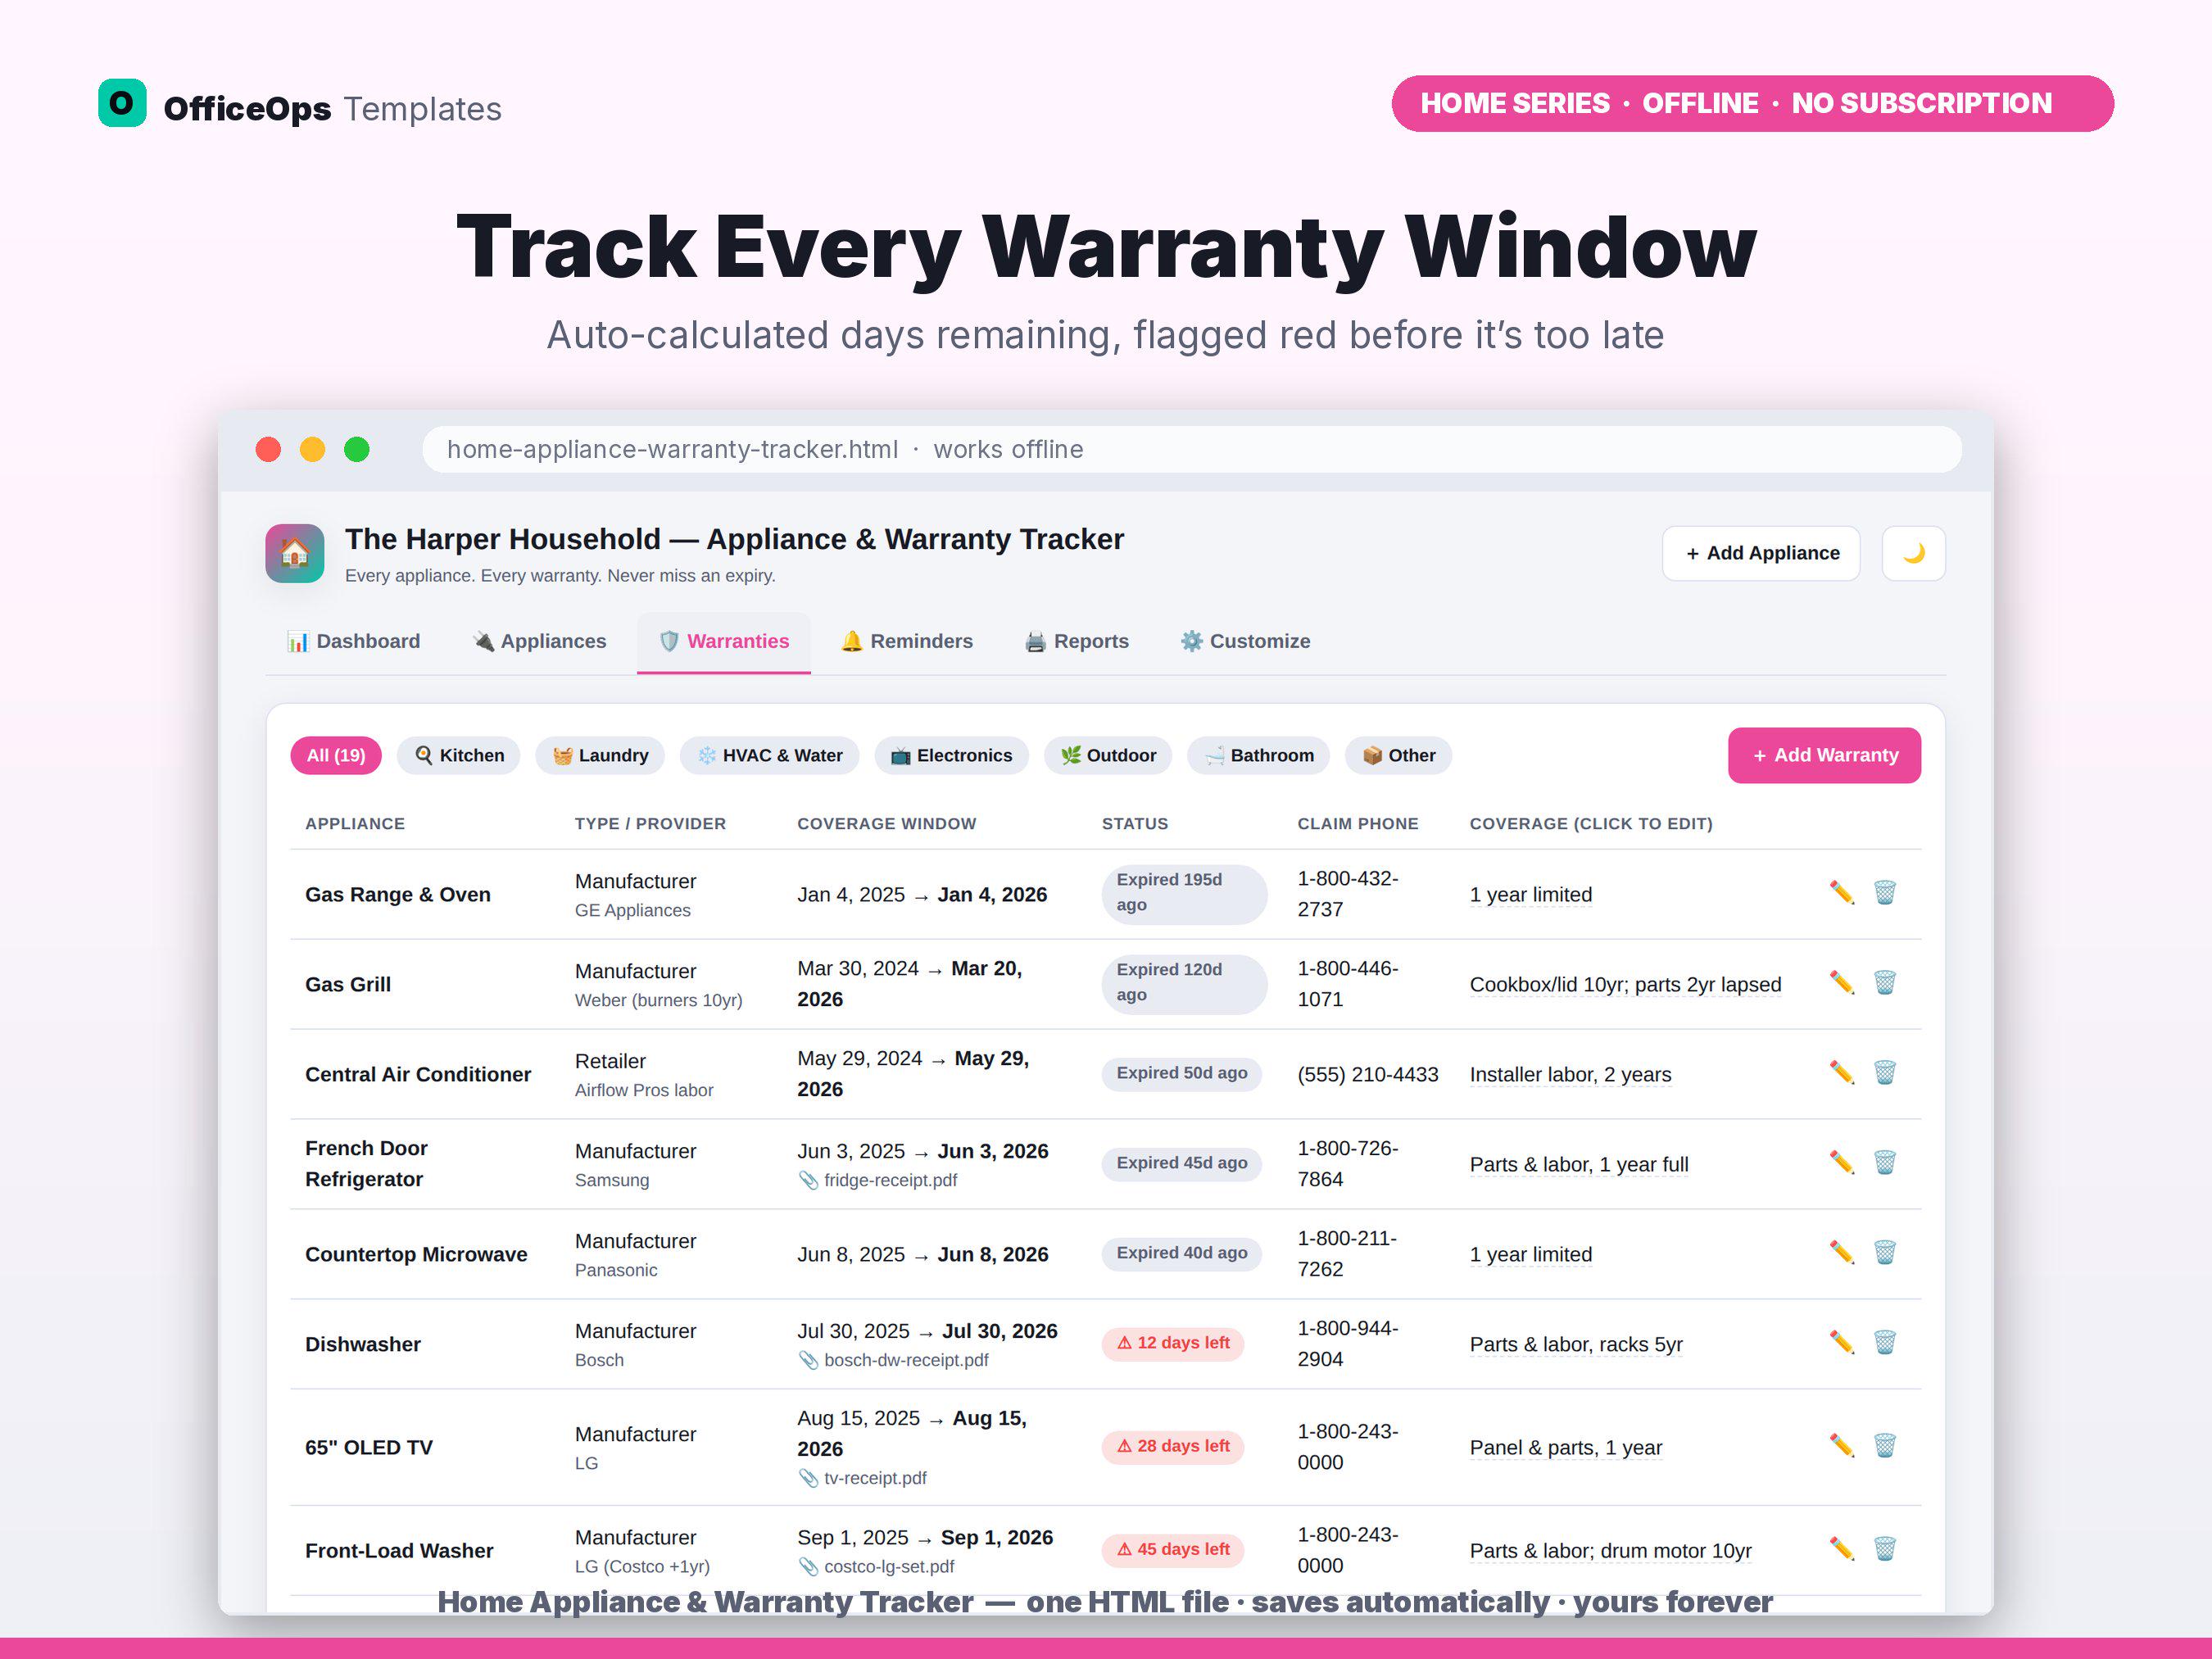Delete the Central Air Conditioner warranty

(x=1884, y=1072)
